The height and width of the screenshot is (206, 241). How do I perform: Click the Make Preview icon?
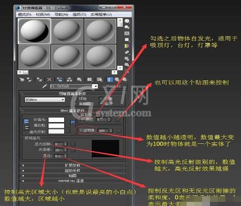[127, 52]
